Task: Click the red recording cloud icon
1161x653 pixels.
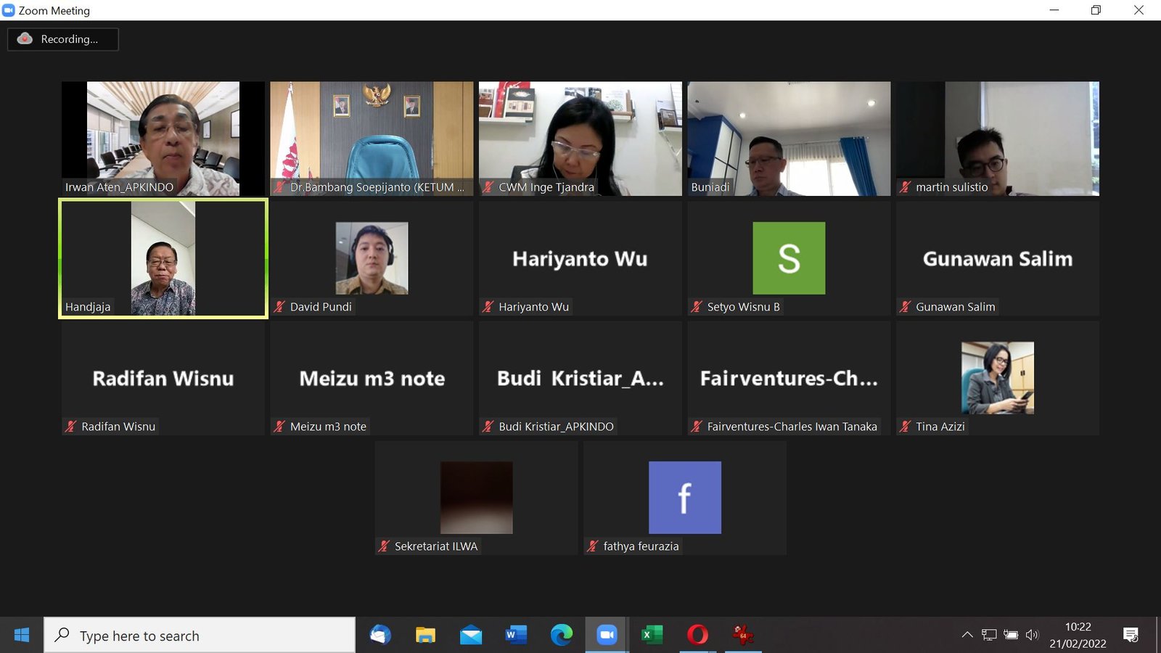Action: (25, 38)
